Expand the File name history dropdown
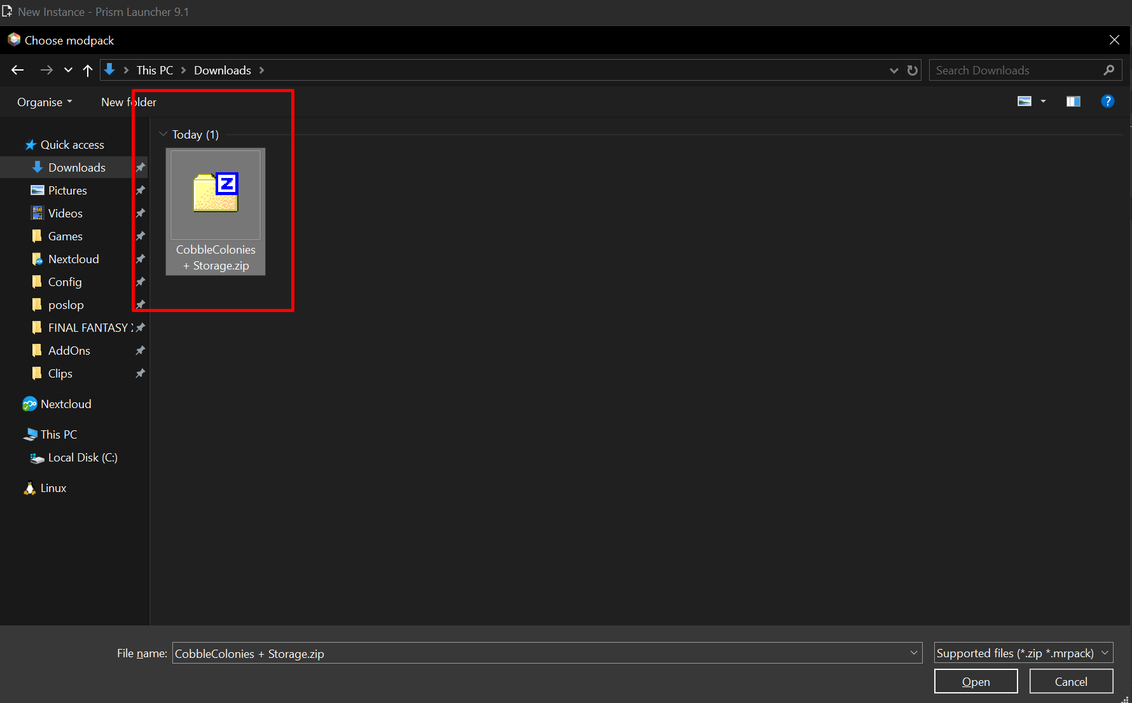 click(x=914, y=653)
